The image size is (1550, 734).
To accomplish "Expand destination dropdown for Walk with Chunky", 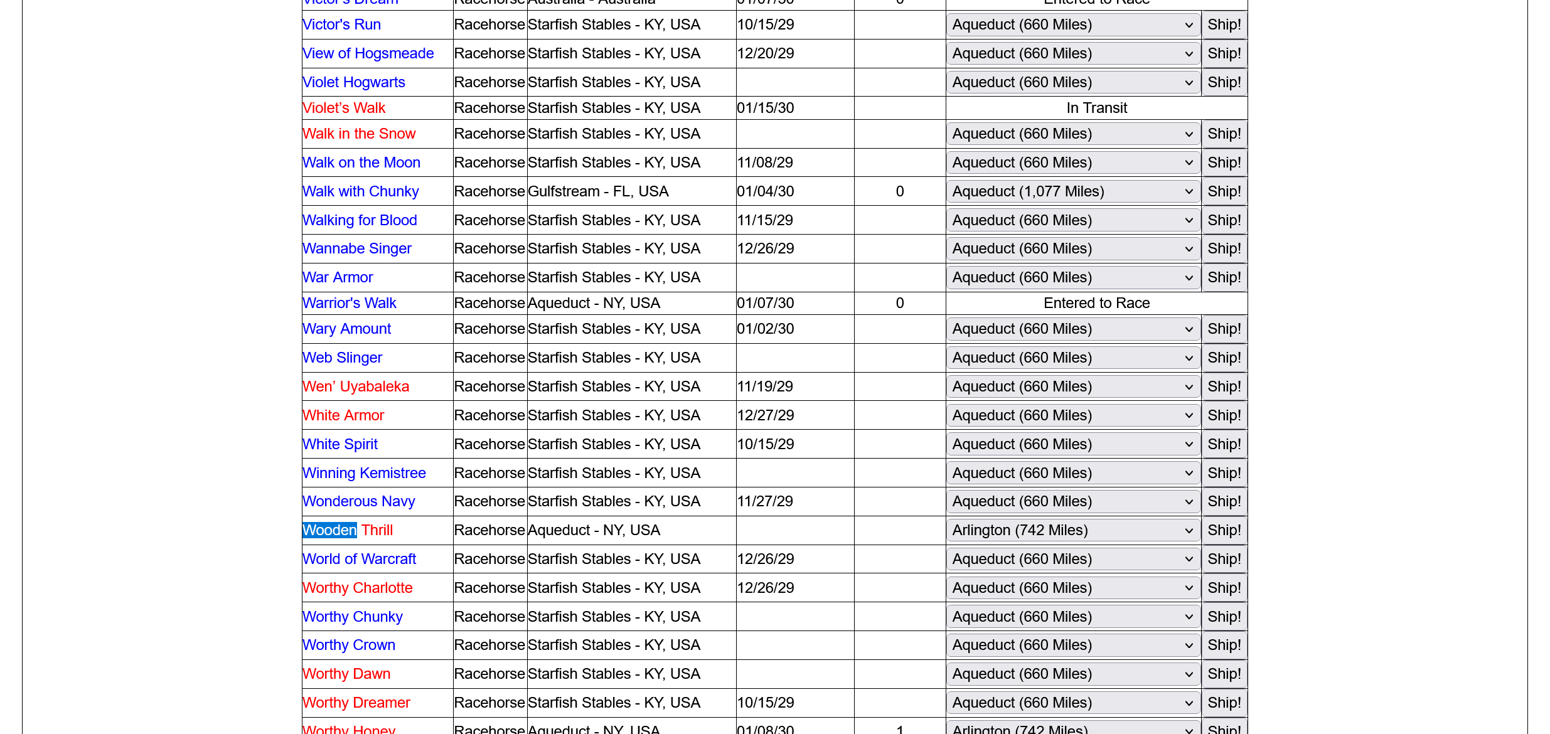I will coord(1072,191).
